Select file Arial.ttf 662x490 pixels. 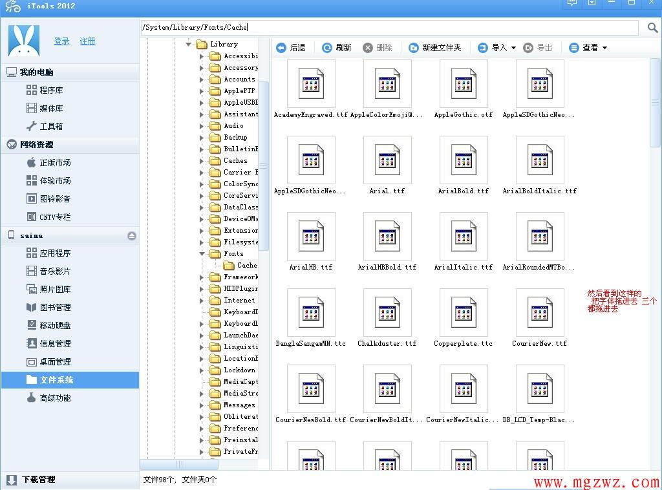387,165
